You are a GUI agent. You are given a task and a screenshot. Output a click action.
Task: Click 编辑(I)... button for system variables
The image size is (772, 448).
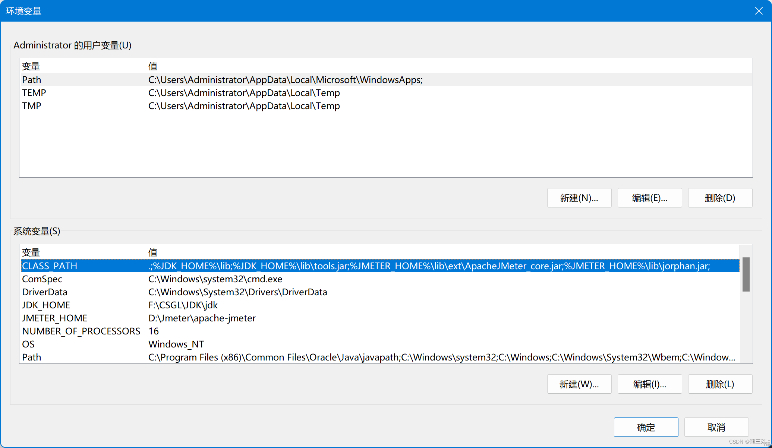point(649,384)
